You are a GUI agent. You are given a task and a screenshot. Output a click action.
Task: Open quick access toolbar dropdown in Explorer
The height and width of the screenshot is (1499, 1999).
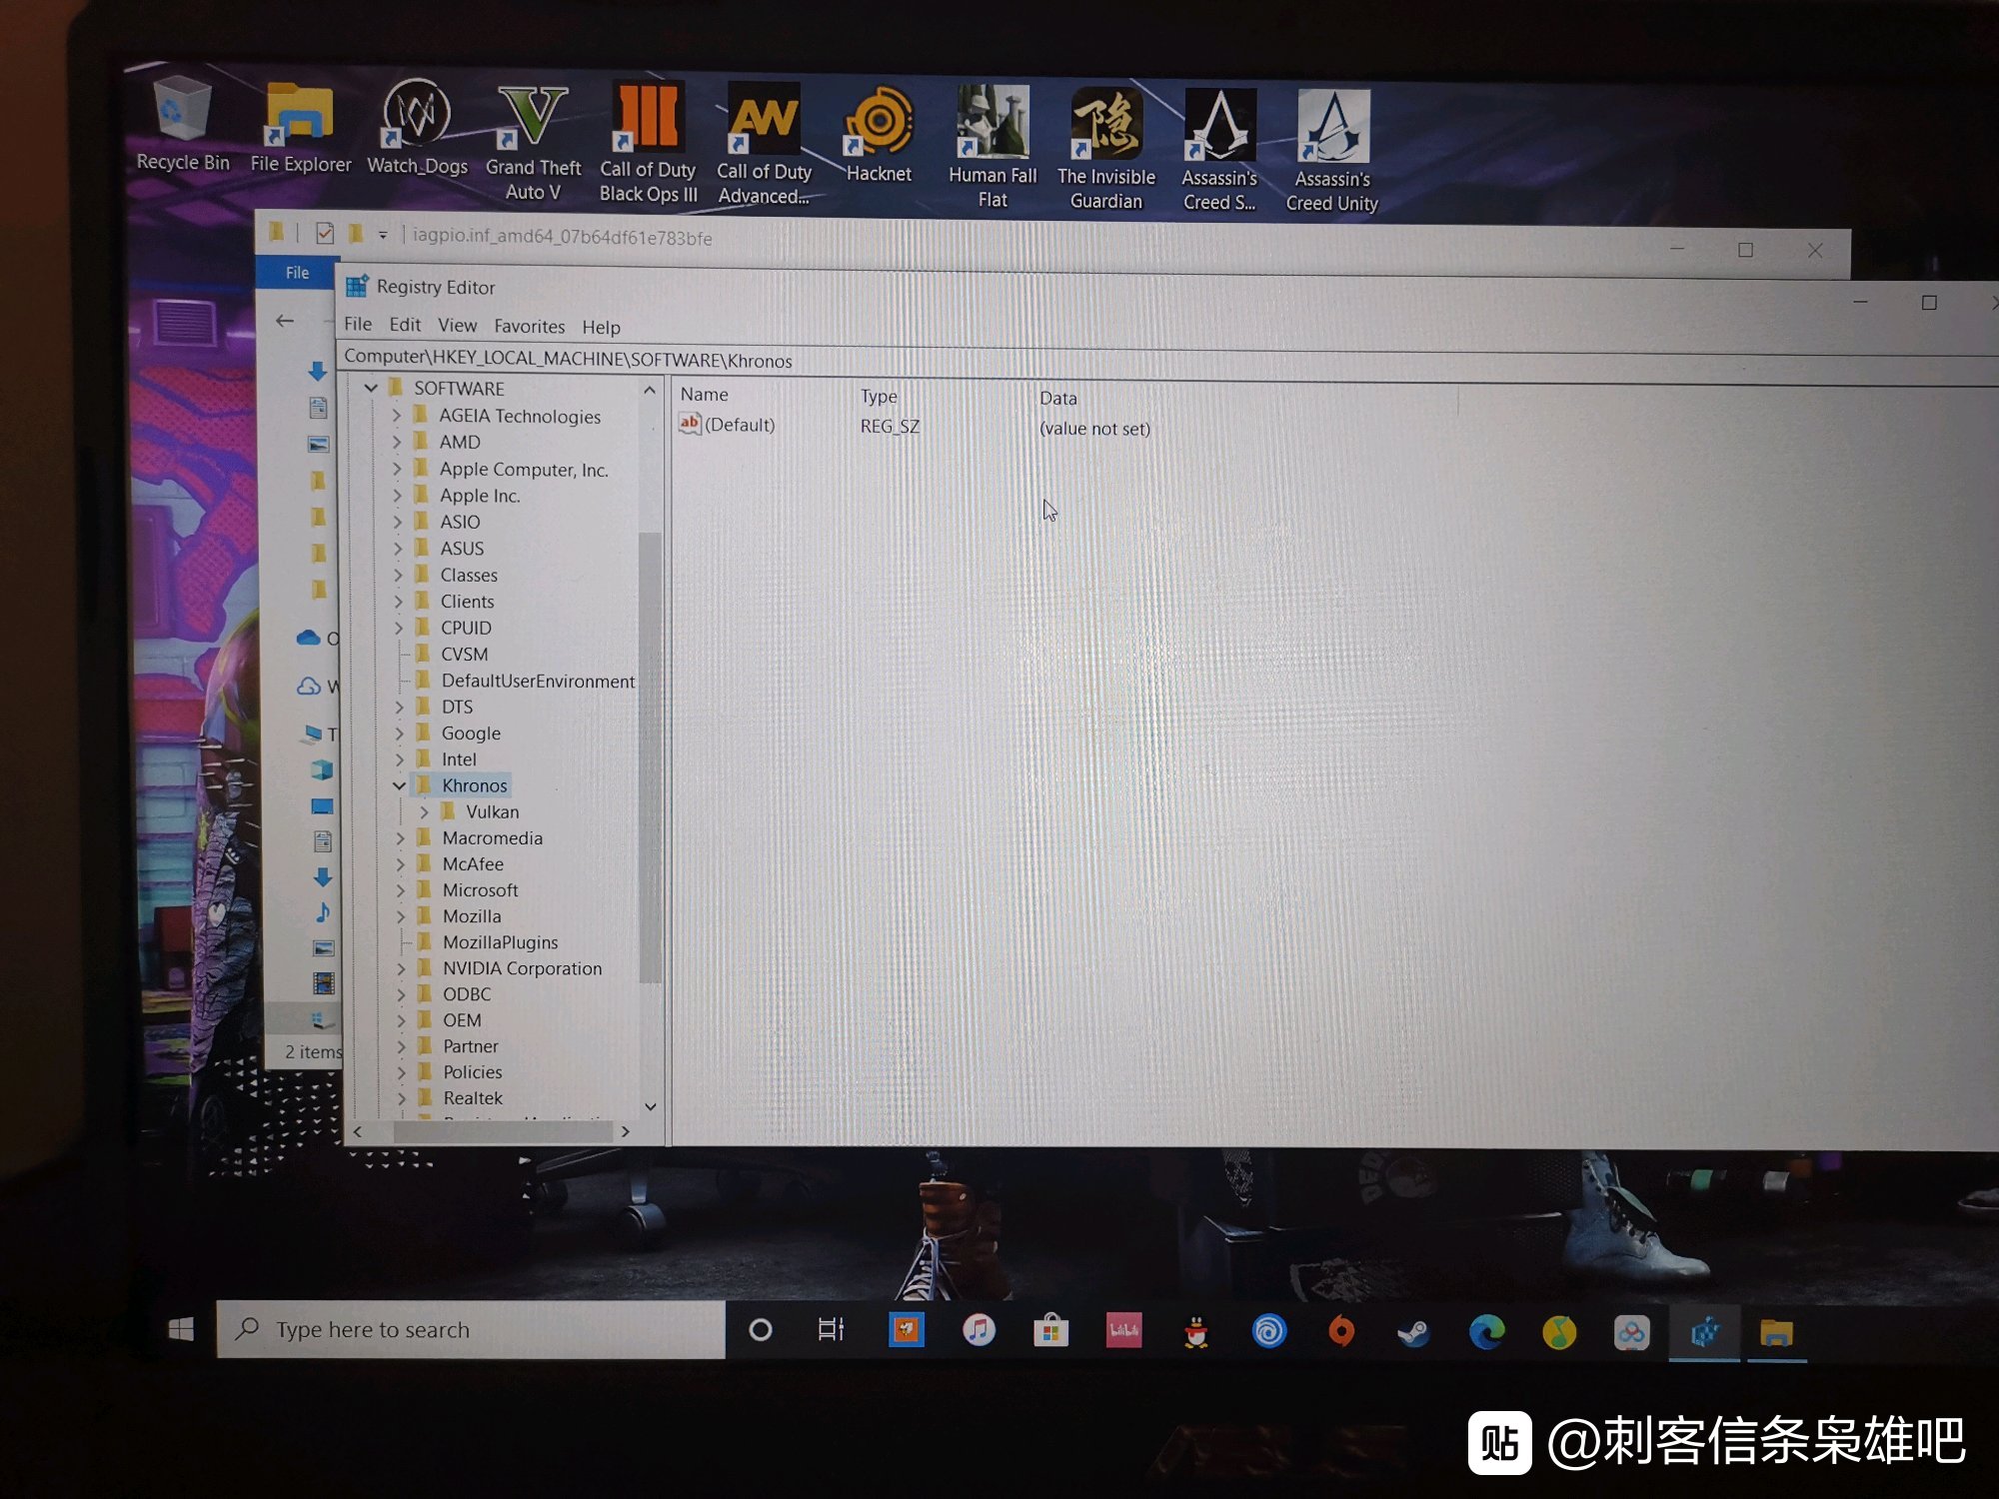(x=382, y=236)
